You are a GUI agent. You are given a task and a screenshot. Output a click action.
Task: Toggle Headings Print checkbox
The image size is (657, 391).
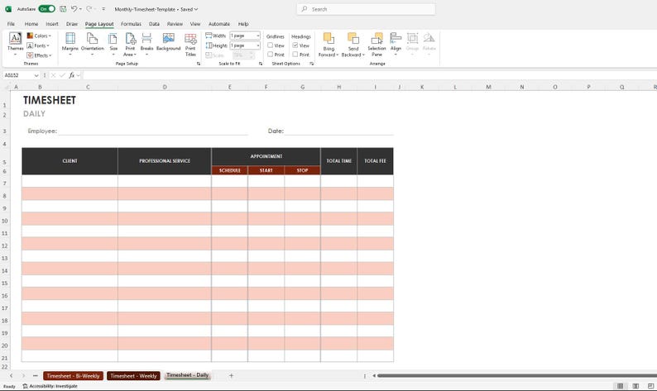coord(295,55)
